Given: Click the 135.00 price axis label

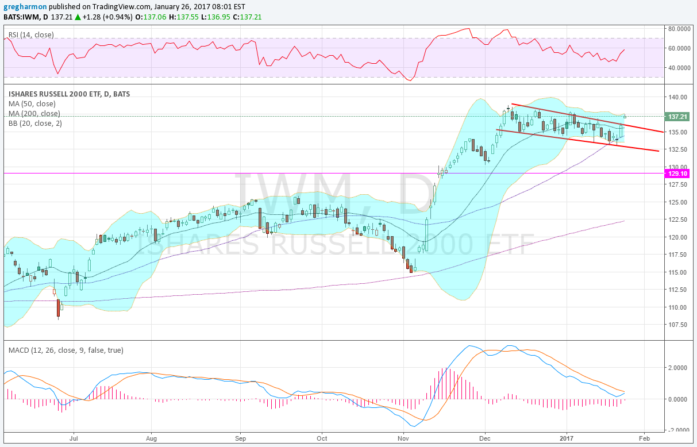Looking at the screenshot, I should pyautogui.click(x=679, y=132).
